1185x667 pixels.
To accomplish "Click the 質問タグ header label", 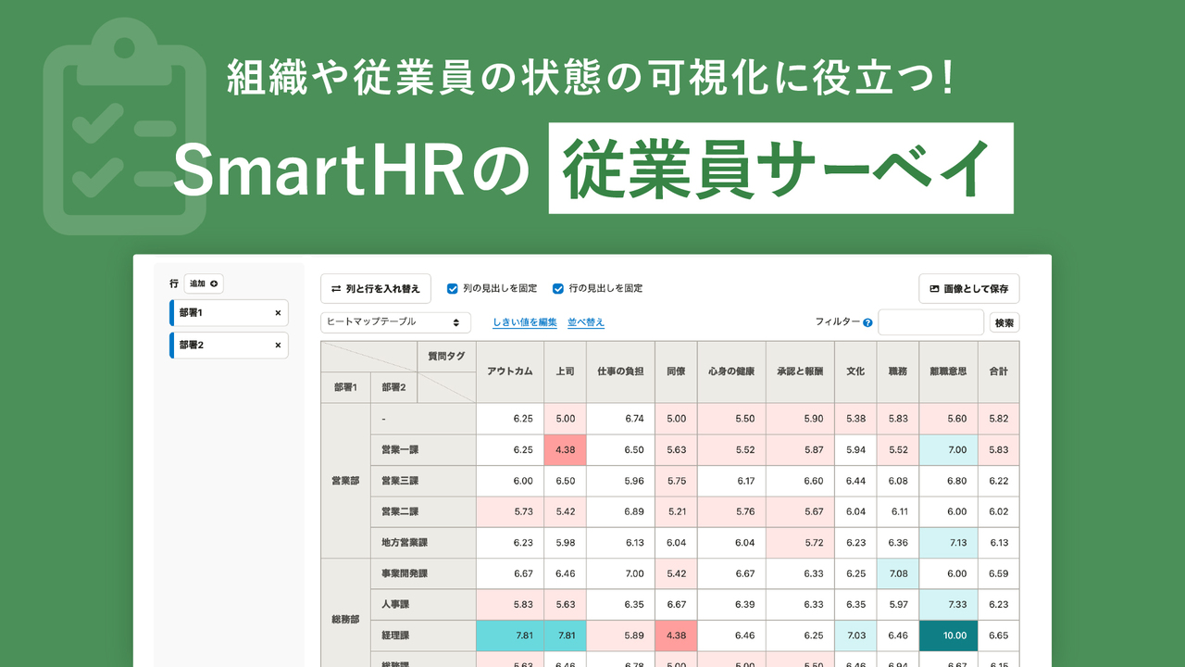I will 446,355.
